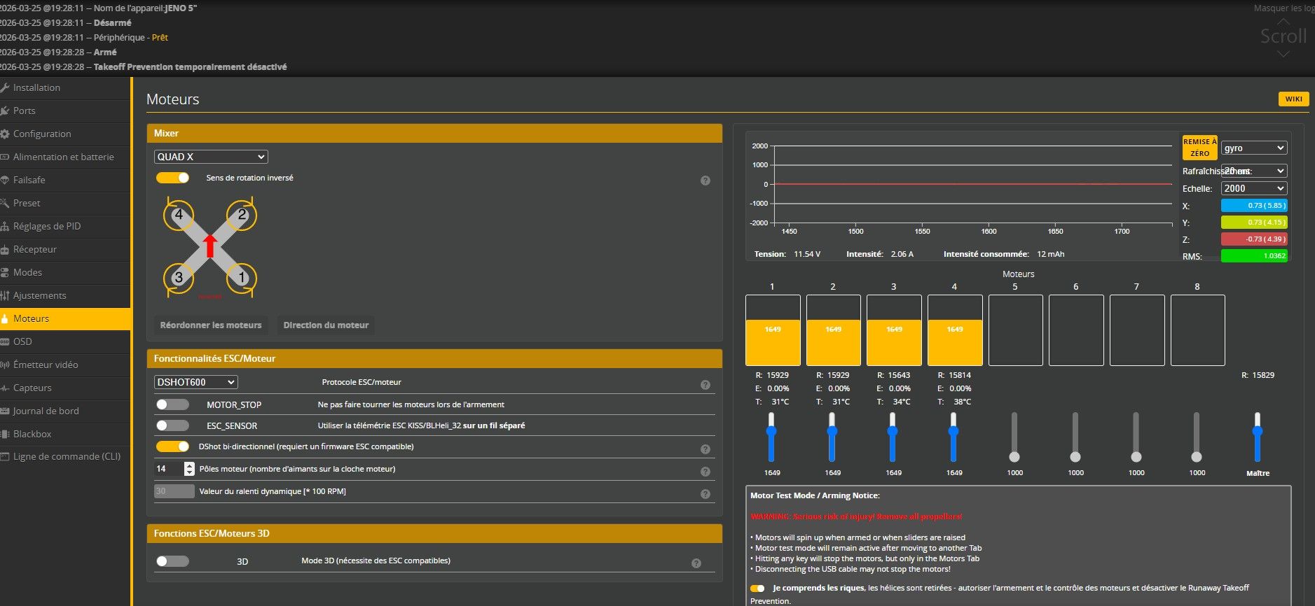Click the Configuration gear icon in sidebar
Image resolution: width=1315 pixels, height=606 pixels.
[5, 134]
